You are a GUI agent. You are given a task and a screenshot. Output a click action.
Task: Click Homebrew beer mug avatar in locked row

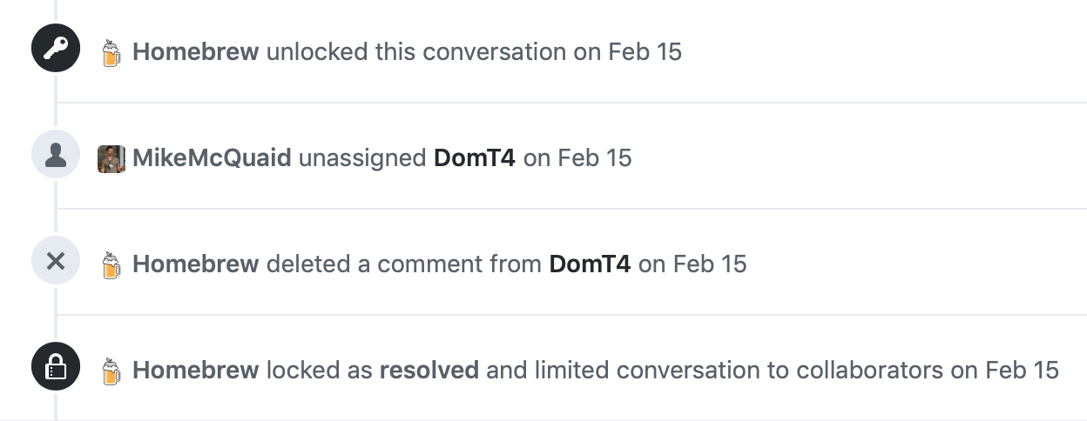(x=111, y=371)
